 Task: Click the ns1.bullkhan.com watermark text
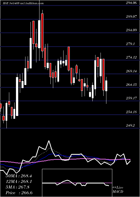point(32,3)
